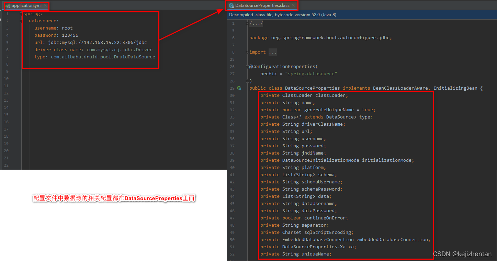Click the 'driver-class-name' key in the yml
This screenshot has height=261, width=497.
[58, 50]
